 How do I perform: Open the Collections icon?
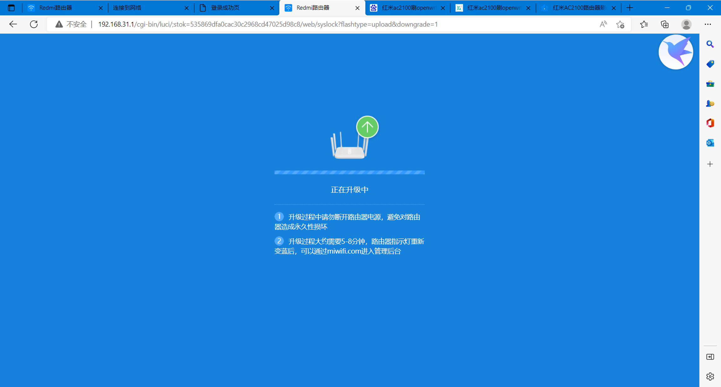665,24
